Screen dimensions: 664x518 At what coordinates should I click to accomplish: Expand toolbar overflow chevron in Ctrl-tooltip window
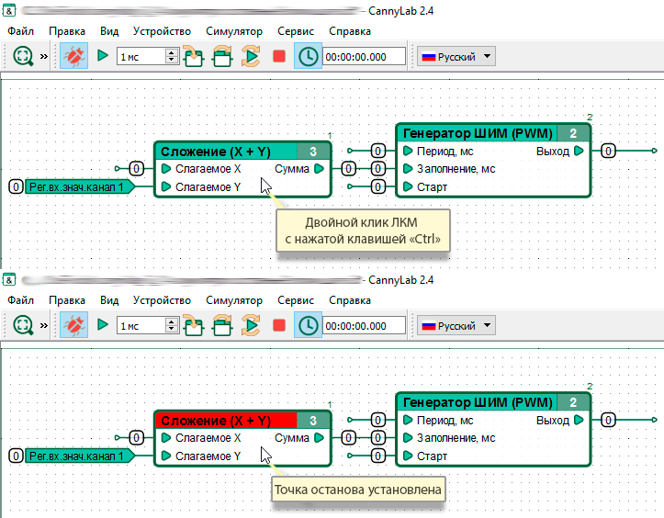pyautogui.click(x=44, y=56)
